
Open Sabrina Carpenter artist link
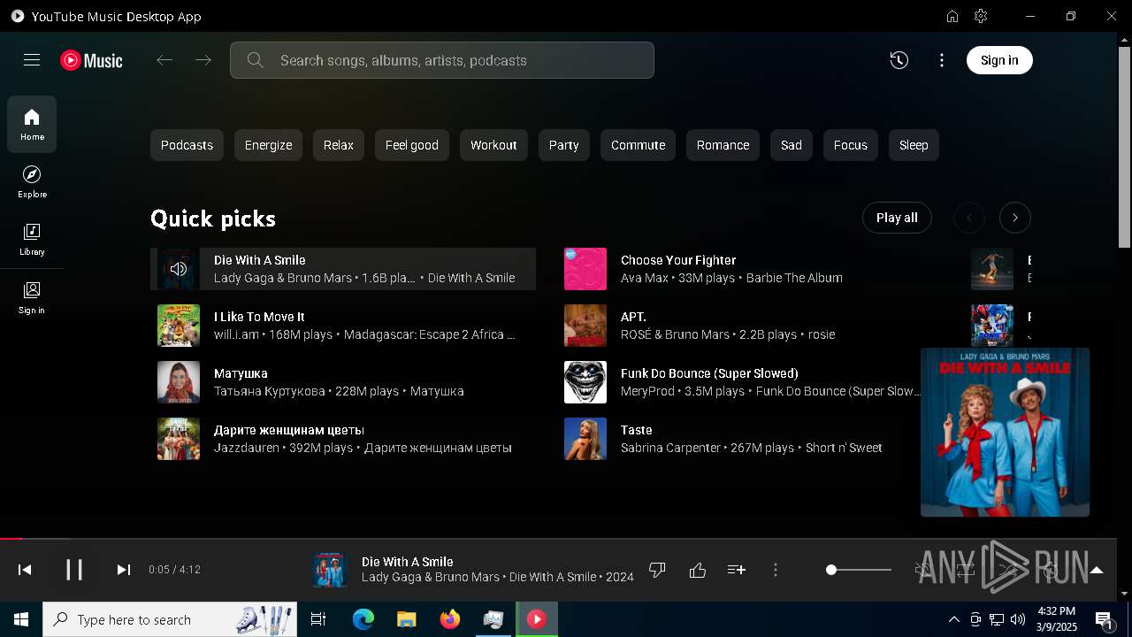(670, 448)
